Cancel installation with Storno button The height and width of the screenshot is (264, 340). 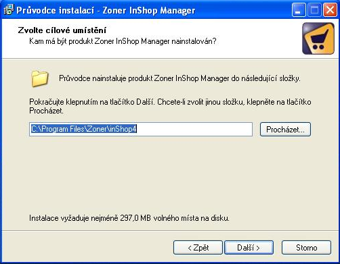306,248
